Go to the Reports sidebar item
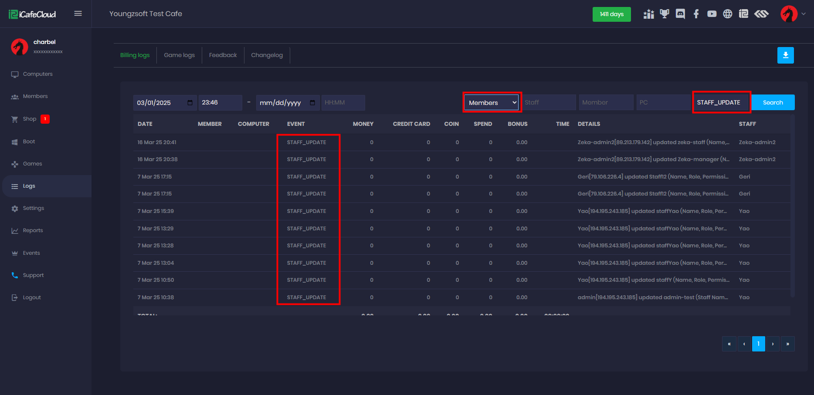Viewport: 814px width, 395px height. pos(33,230)
